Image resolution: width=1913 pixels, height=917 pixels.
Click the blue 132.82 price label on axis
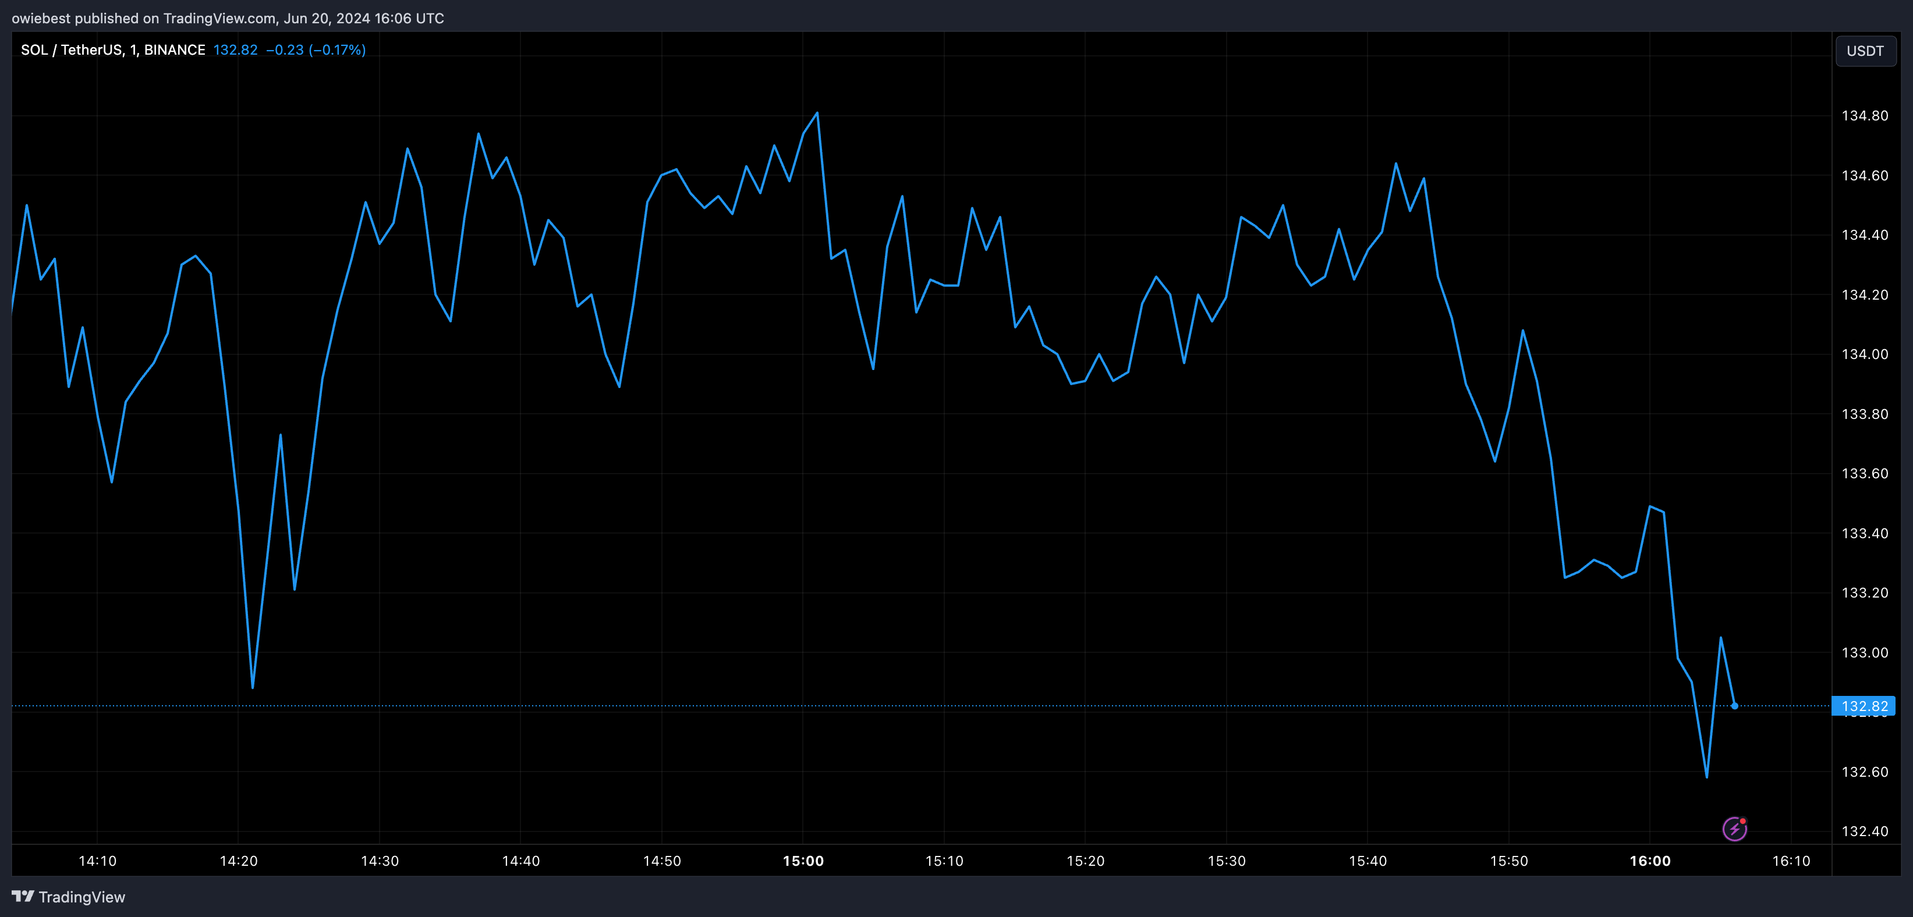click(1864, 705)
